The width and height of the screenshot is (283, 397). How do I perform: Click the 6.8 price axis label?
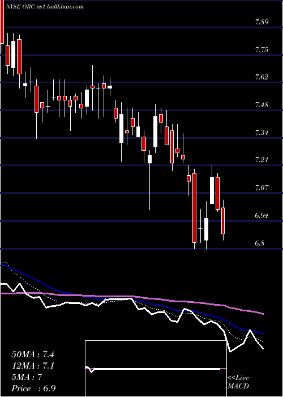click(259, 243)
